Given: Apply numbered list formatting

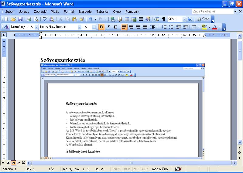Looking at the screenshot, I should 164,27.
